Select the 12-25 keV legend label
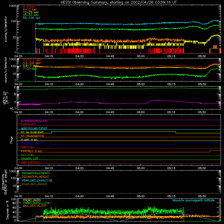 pos(31,12)
